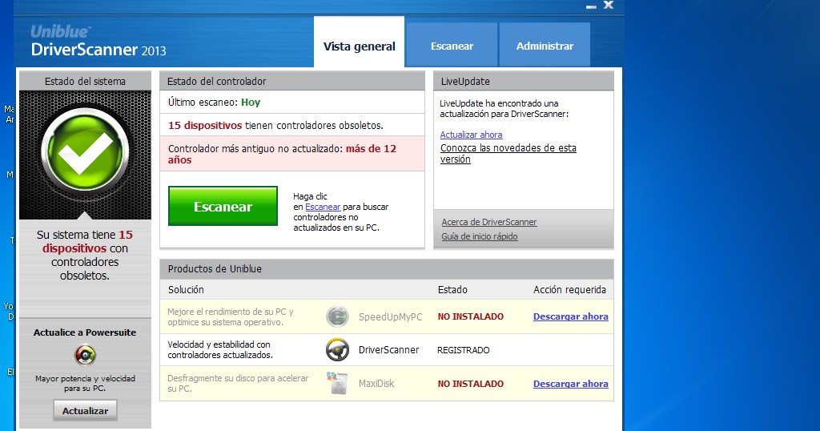Click Descargar ahora for SpeedUpMyPC
820x431 pixels.
coord(570,316)
